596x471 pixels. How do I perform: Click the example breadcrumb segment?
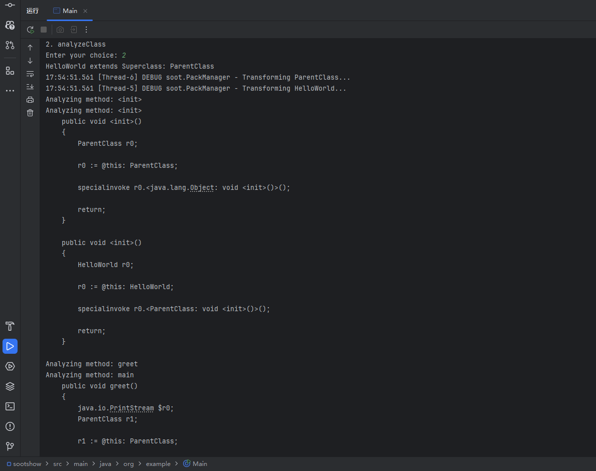pyautogui.click(x=158, y=464)
